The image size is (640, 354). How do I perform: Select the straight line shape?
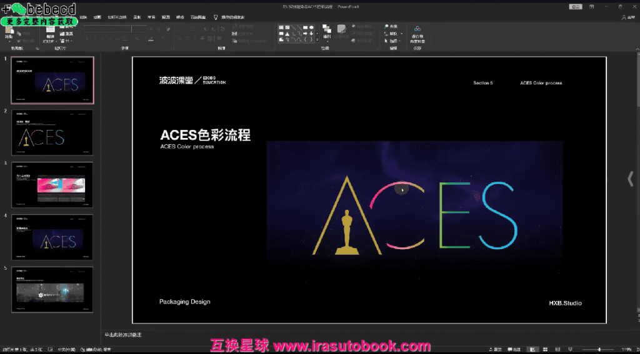293,27
